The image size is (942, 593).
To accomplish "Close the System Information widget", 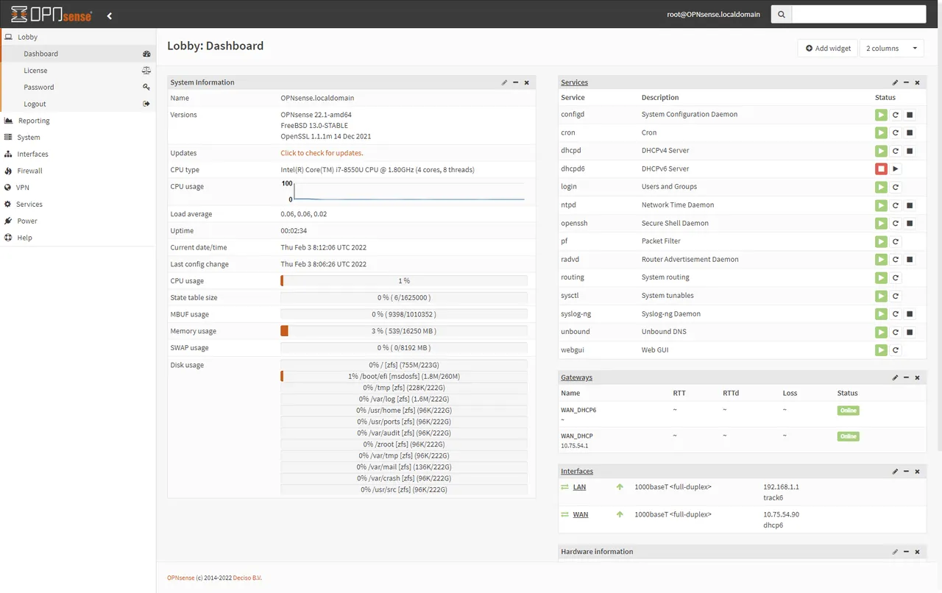I will pyautogui.click(x=527, y=82).
